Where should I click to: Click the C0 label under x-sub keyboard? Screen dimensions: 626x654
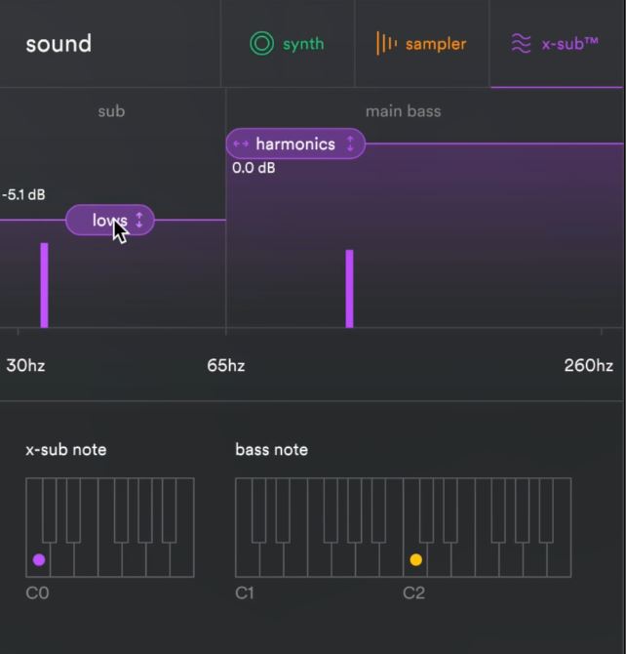tap(37, 593)
